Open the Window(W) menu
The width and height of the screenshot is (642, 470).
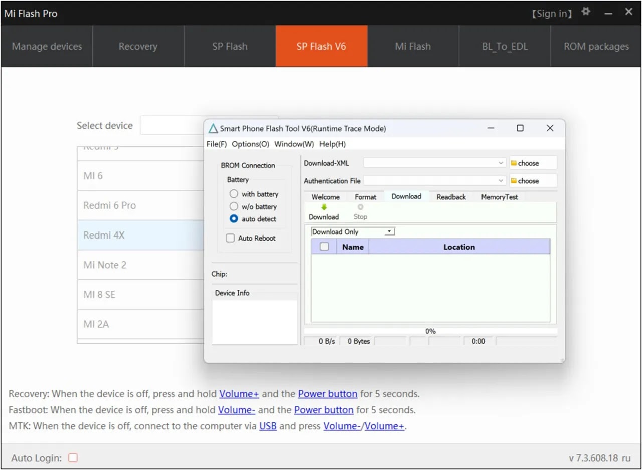pos(294,144)
